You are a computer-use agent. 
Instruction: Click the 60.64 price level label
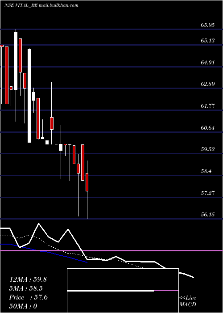click(x=208, y=128)
